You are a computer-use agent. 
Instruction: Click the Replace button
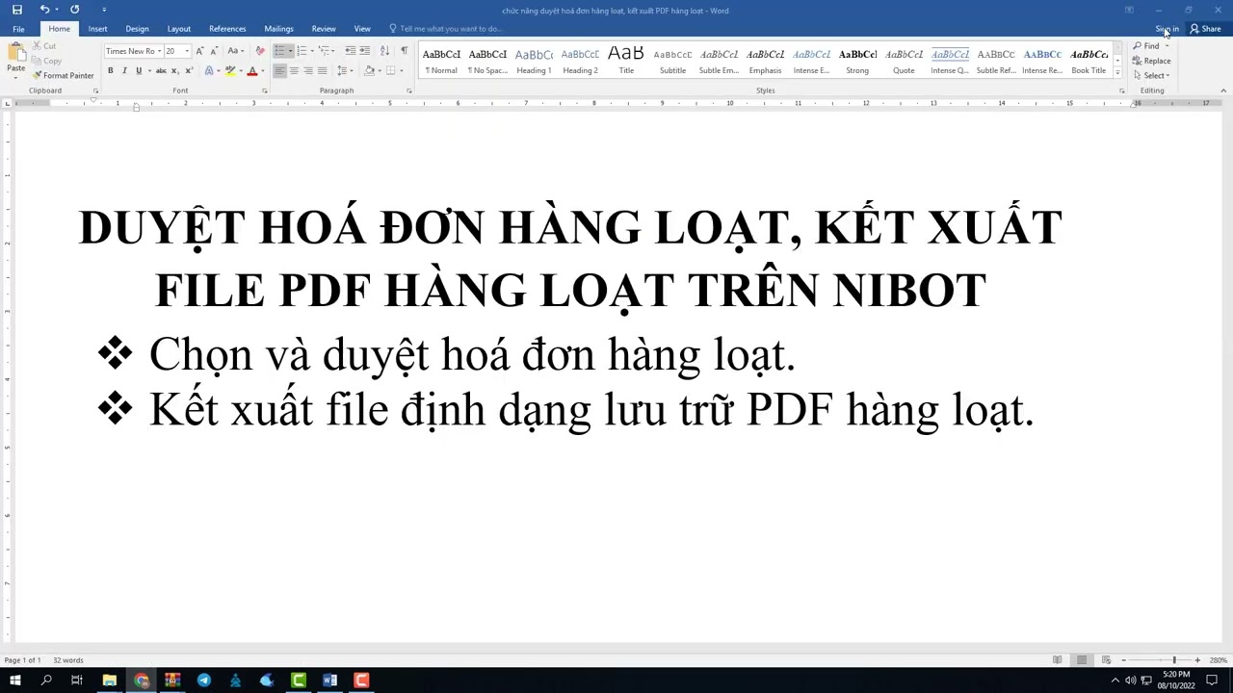click(x=1152, y=61)
